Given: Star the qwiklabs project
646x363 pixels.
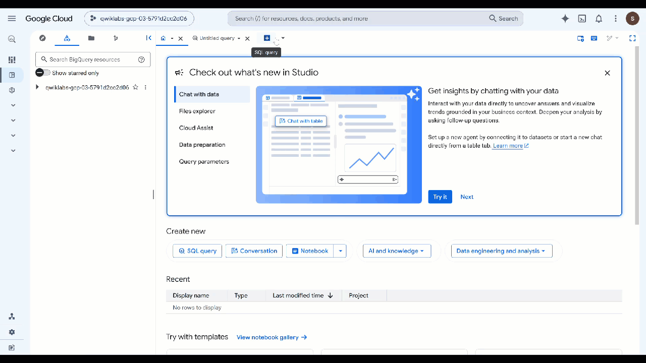Looking at the screenshot, I should [x=135, y=87].
